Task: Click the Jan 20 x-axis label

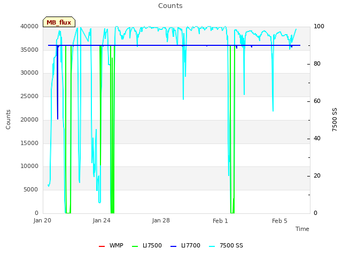Action: coord(42,220)
